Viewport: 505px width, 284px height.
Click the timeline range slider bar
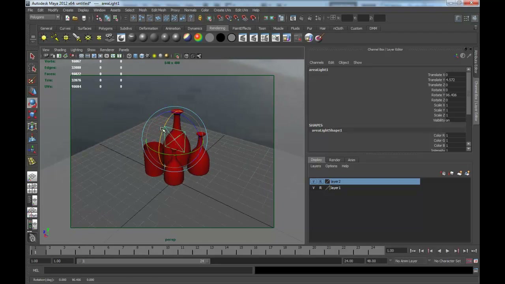tap(143, 261)
